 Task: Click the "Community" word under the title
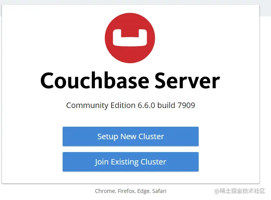click(x=87, y=105)
